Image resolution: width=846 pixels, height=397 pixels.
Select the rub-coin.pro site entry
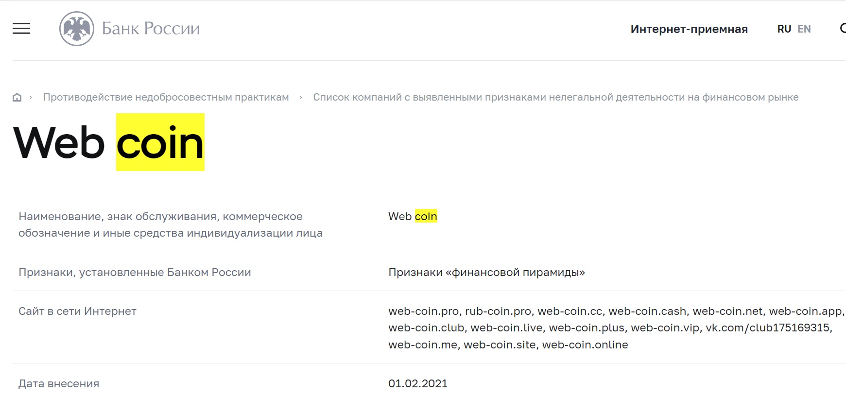point(498,311)
